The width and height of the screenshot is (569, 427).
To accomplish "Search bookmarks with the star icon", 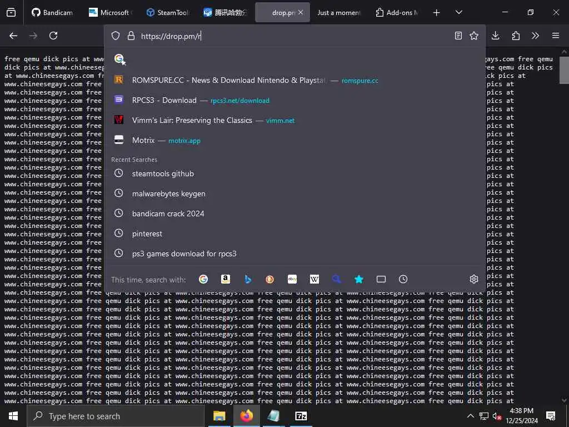I will click(359, 279).
